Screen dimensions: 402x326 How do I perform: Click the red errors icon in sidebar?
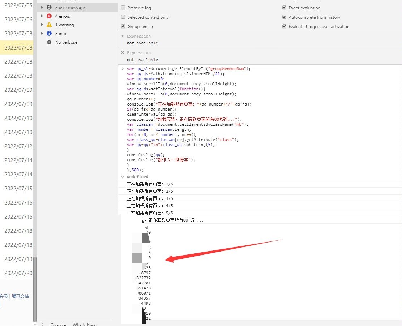coord(49,16)
